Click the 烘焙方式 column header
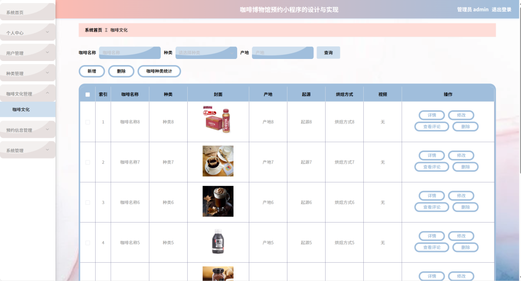Screen dimensions: 521x281 tap(344, 95)
